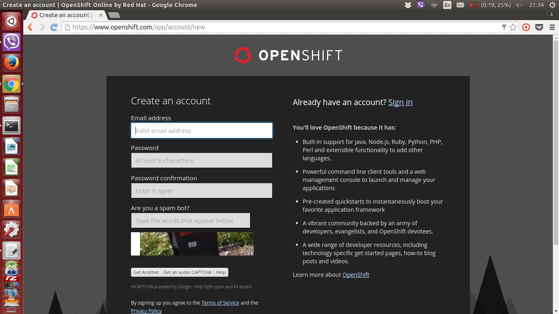Click the Pocket extension icon
559x314 pixels.
(x=539, y=27)
